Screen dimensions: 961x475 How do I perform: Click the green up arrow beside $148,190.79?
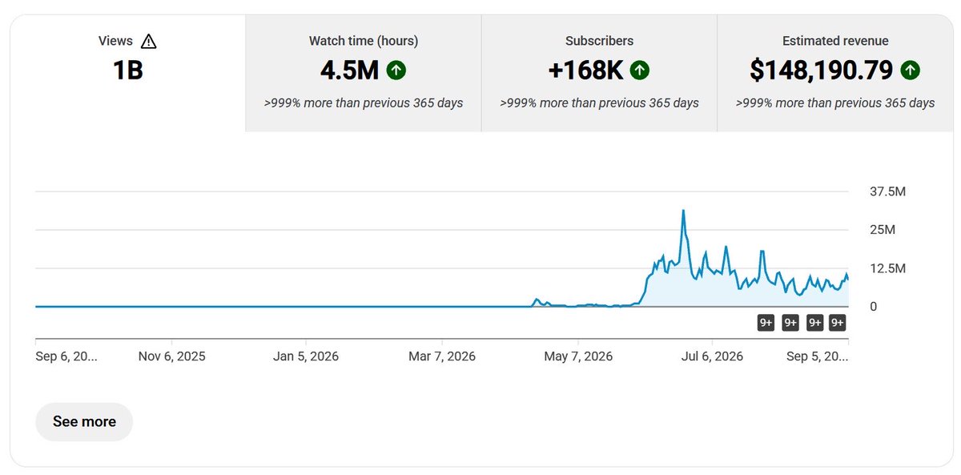[910, 70]
